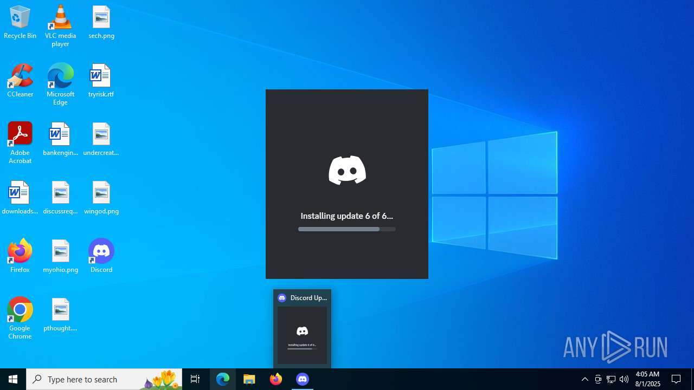Open Firefox from the taskbar
This screenshot has width=694, height=390.
coord(276,379)
